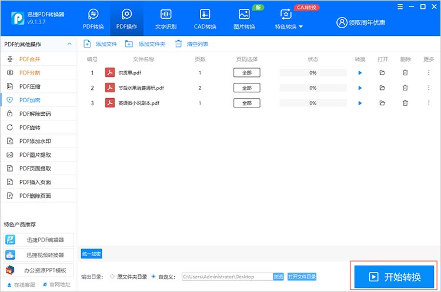Collapse the PDF的其他操作 section
Screen dimensions: 441x292
coord(69,44)
